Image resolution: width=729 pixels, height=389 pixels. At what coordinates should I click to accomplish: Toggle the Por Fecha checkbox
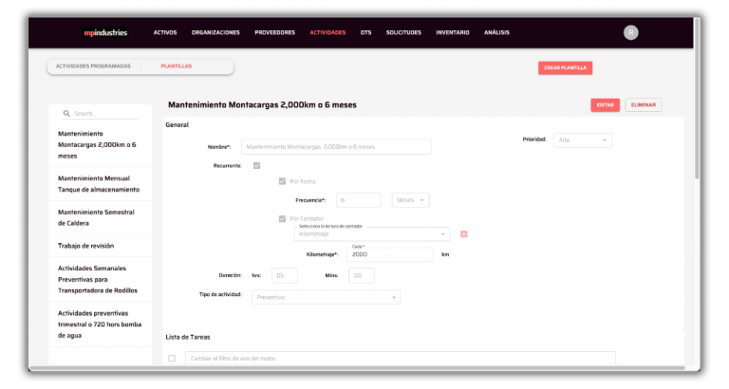tap(282, 181)
